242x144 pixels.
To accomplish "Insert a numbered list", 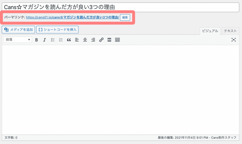I will [61, 40].
